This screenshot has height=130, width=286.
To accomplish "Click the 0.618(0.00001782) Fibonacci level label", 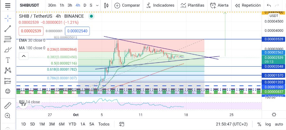I will pos(62,69).
